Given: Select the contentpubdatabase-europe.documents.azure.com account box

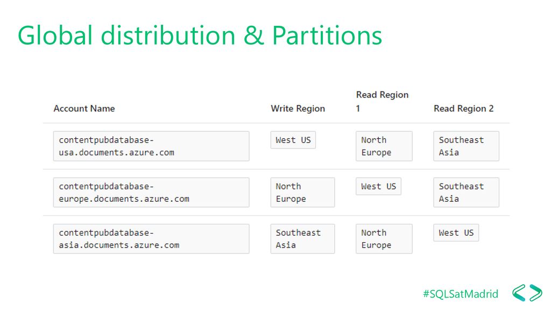Looking at the screenshot, I should tap(151, 192).
